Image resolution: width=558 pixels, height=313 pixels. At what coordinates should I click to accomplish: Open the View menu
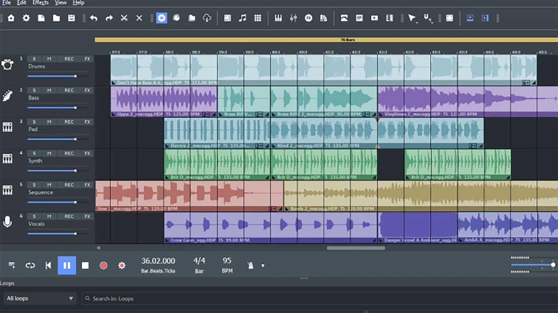tap(60, 3)
